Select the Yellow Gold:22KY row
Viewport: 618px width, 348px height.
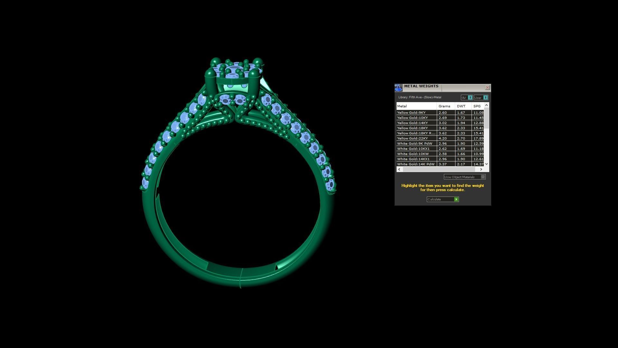tap(440, 138)
